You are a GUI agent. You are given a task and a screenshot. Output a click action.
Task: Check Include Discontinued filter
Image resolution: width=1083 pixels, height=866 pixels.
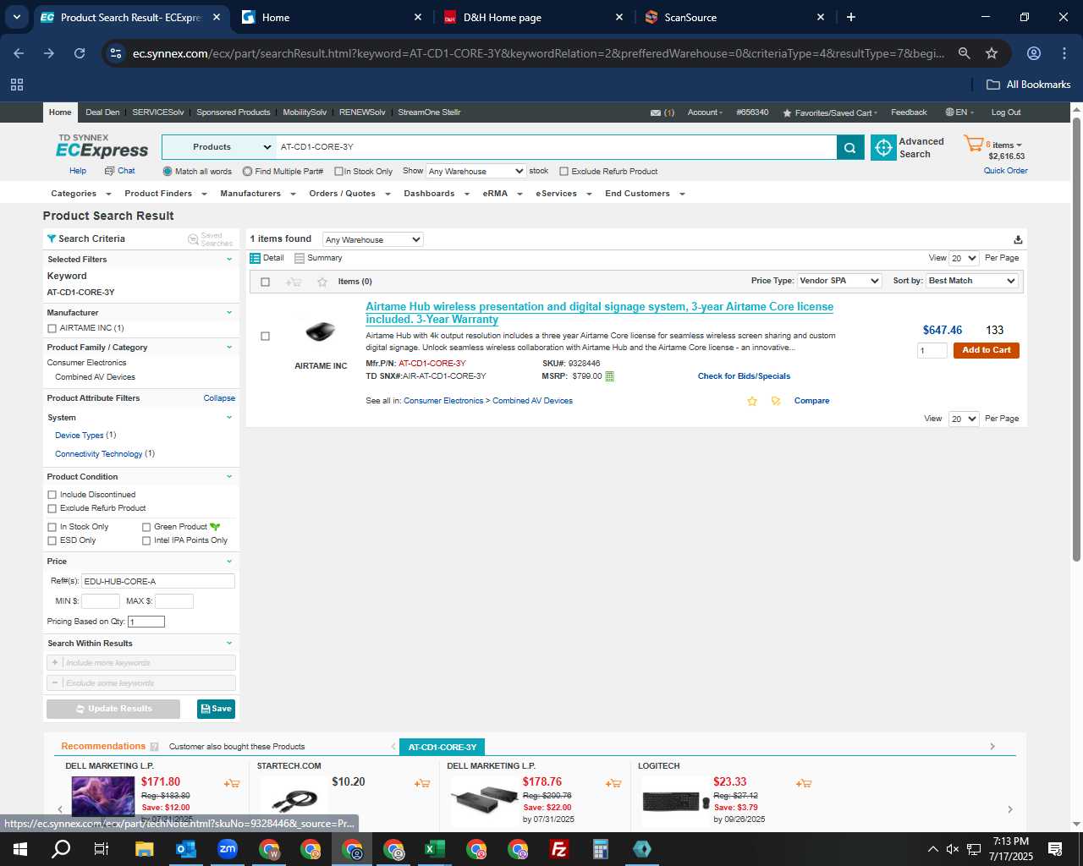pos(52,495)
